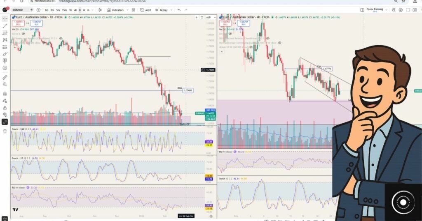The width and height of the screenshot is (422, 221).
Task: Toggle lock all drawings icon
Action: point(5,107)
